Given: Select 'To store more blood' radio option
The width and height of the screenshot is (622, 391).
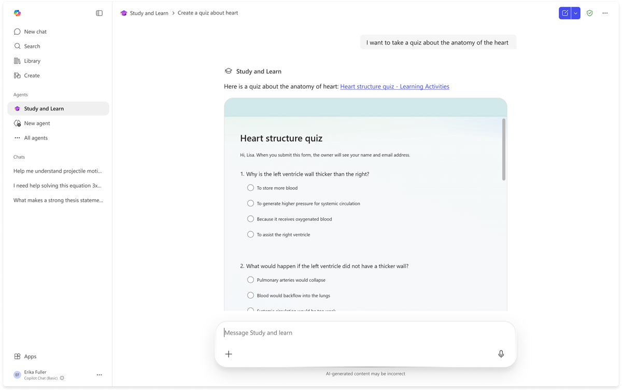Looking at the screenshot, I should pyautogui.click(x=250, y=188).
